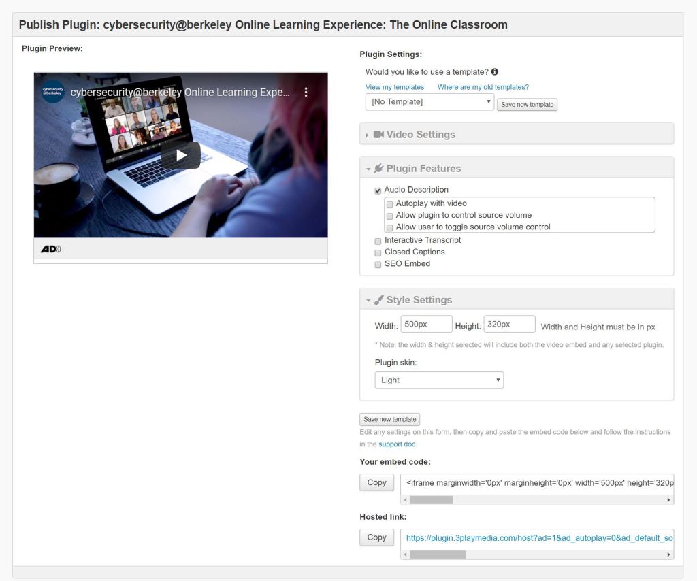Open the video's three-dot options menu
Viewport: 697px width, 581px height.
coord(306,92)
